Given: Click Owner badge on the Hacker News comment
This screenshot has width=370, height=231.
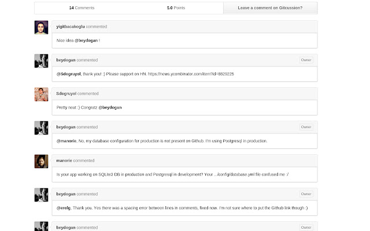Looking at the screenshot, I should tap(306, 60).
